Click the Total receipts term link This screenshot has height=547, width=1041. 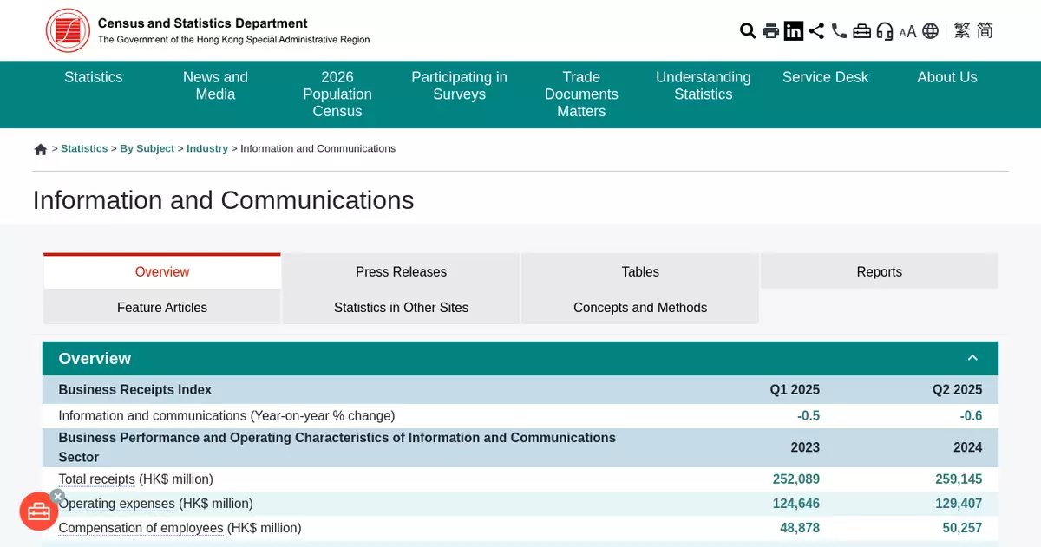(96, 479)
